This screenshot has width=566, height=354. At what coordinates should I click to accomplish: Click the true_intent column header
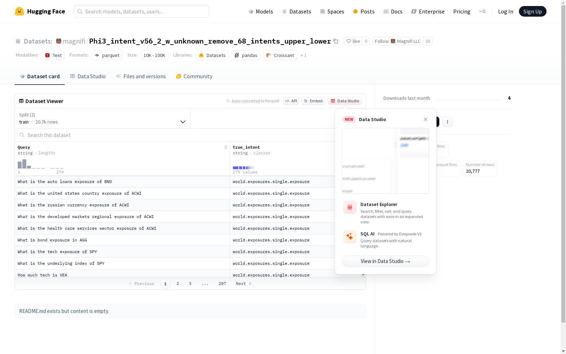pyautogui.click(x=246, y=147)
